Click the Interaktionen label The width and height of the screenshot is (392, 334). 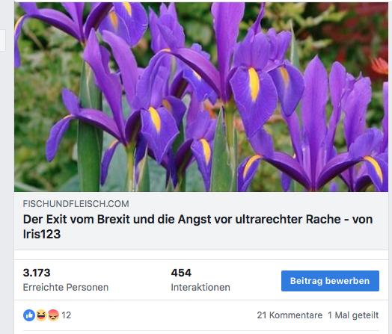coord(200,288)
